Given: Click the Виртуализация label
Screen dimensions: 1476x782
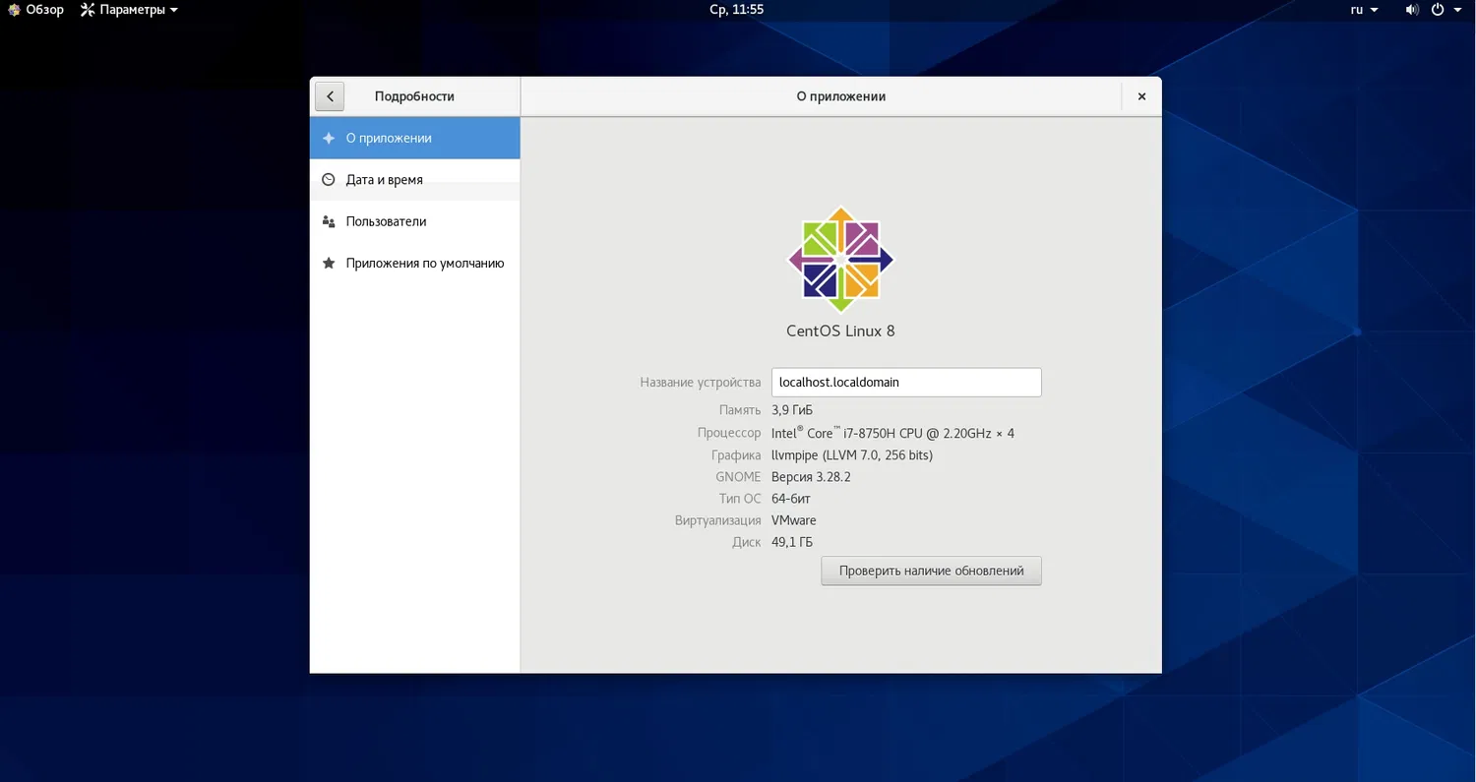Looking at the screenshot, I should coord(718,520).
